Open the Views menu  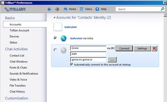point(86,9)
